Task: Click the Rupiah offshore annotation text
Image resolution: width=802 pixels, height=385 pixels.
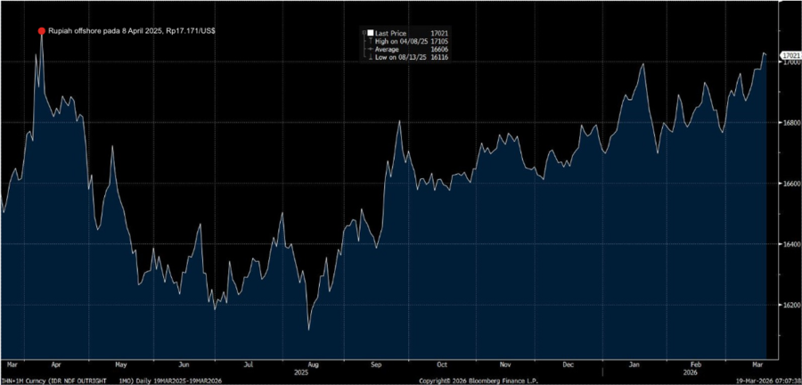Action: (x=131, y=31)
